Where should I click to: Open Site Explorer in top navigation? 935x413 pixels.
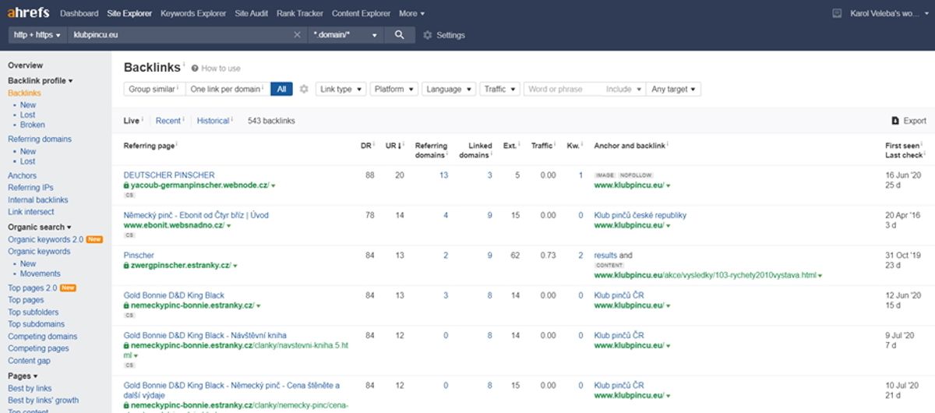click(129, 13)
